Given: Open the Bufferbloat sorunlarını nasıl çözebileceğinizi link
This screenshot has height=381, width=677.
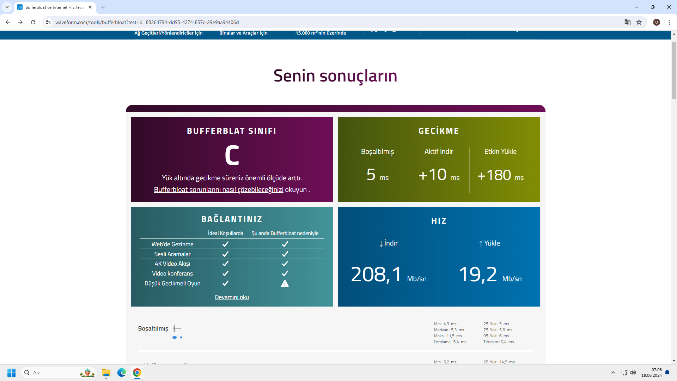Looking at the screenshot, I should pyautogui.click(x=219, y=189).
